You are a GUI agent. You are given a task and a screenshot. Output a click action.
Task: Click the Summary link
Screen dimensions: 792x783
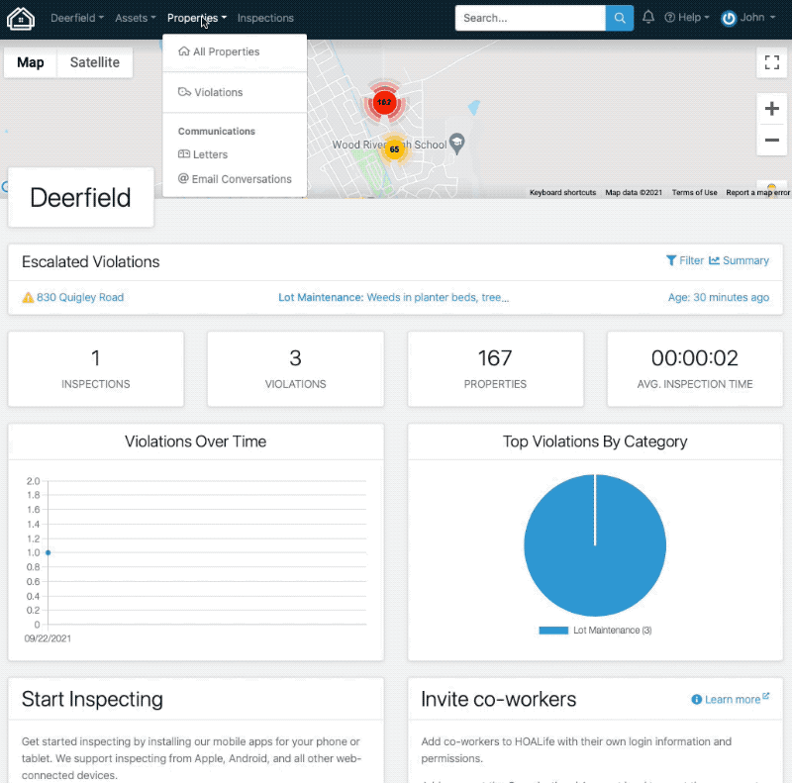click(739, 260)
